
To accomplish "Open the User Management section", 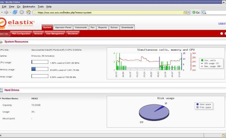I will pos(55,33).
